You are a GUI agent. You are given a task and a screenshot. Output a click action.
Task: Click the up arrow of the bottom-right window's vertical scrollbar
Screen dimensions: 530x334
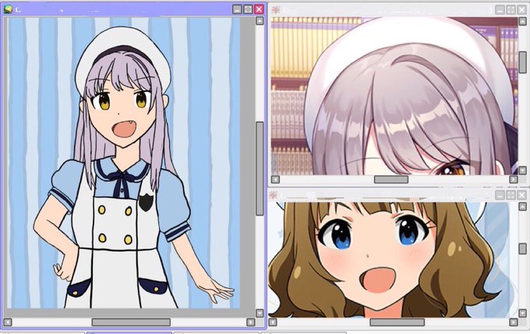[522, 206]
